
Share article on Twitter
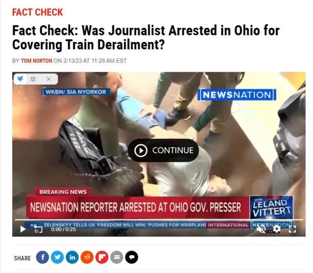57,257
